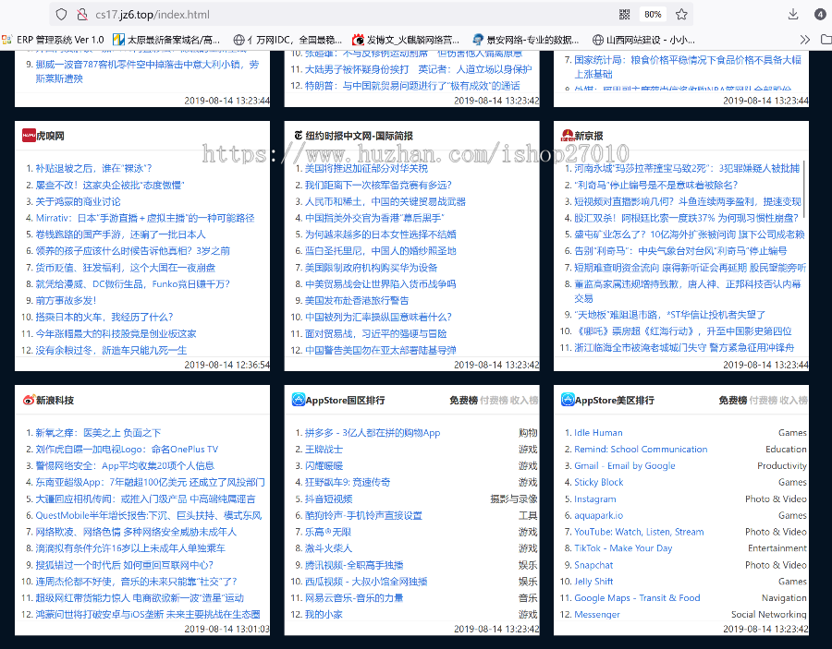This screenshot has width=832, height=649.
Task: Switch to 免费榜 tab in AppStore美区排行
Action: coord(733,401)
